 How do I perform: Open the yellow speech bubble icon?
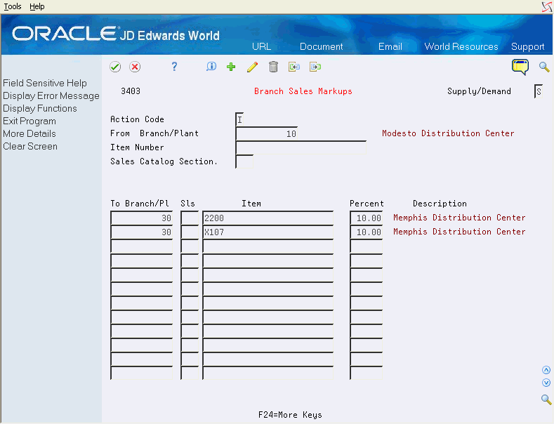[x=520, y=67]
